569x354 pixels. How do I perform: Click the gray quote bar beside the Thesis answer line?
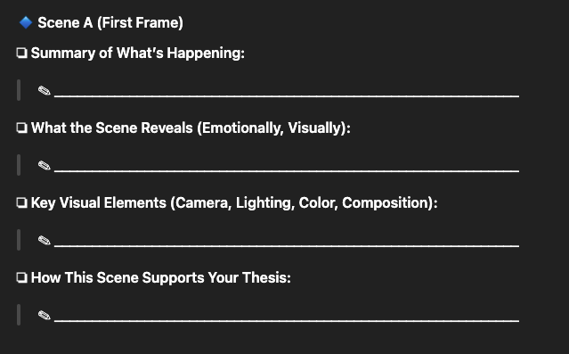[x=19, y=315]
